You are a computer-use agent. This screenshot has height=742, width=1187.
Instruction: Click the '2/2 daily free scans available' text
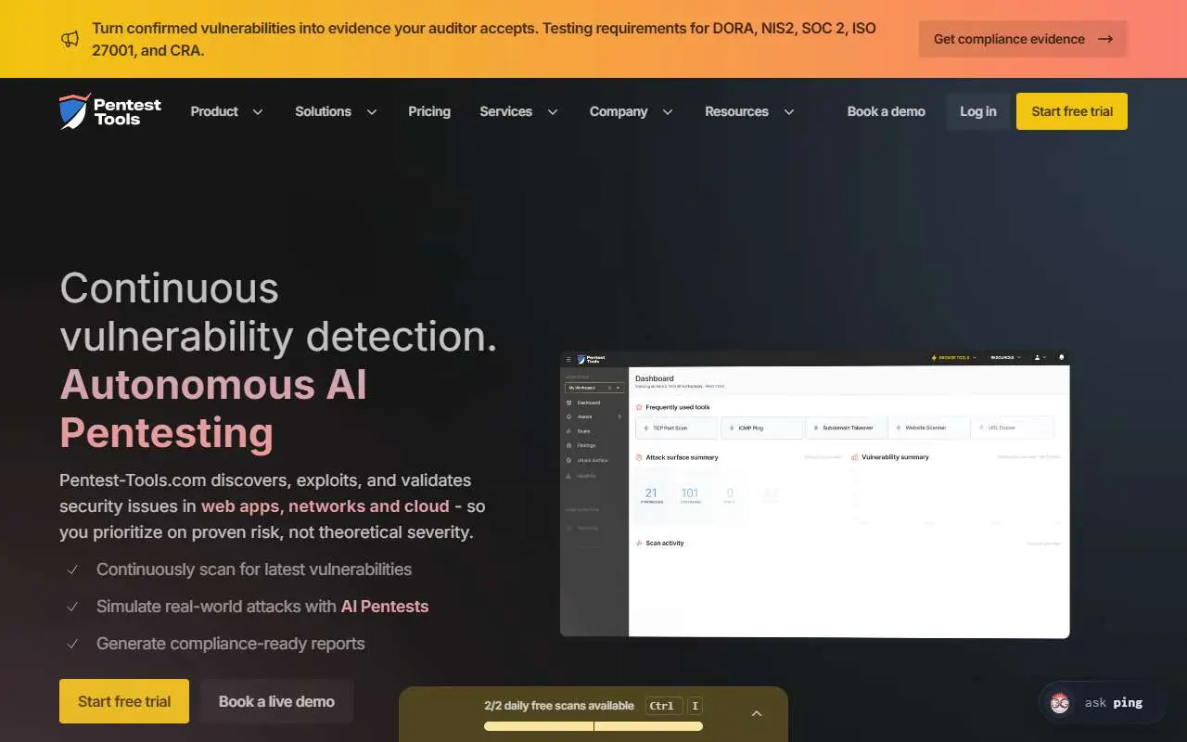tap(559, 706)
